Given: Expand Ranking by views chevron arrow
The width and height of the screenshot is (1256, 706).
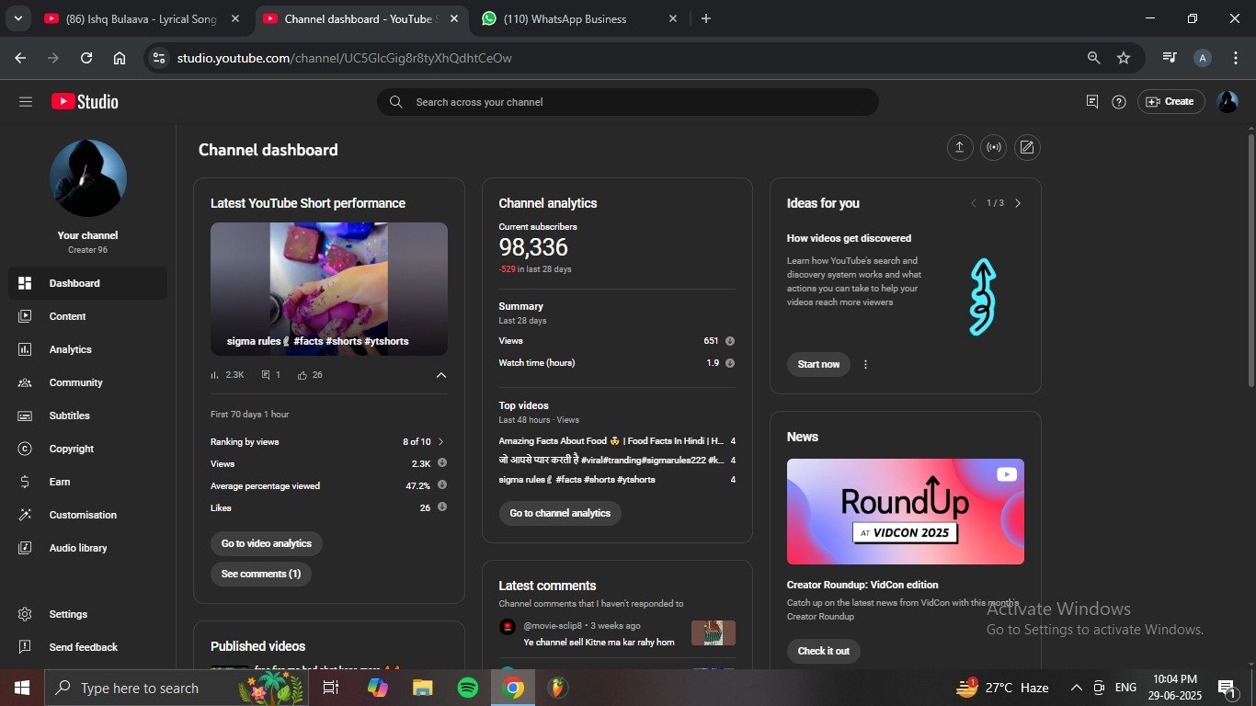Looking at the screenshot, I should pos(441,442).
